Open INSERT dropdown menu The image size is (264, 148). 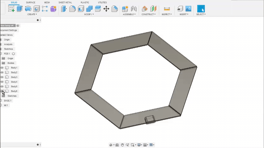point(184,14)
